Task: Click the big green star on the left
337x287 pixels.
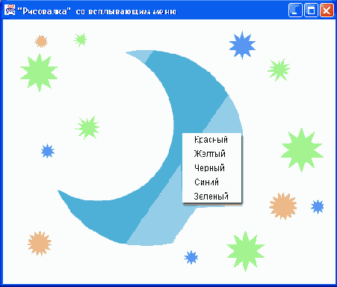Action: click(x=39, y=72)
